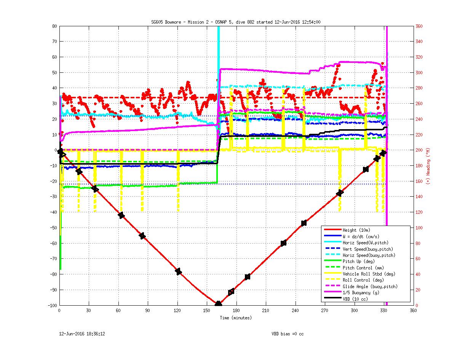
Task: Click 'Roll Control (deg)' legend text
Action: click(363, 280)
